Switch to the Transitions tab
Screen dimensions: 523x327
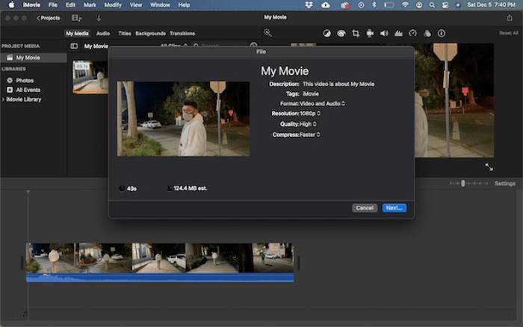click(182, 34)
